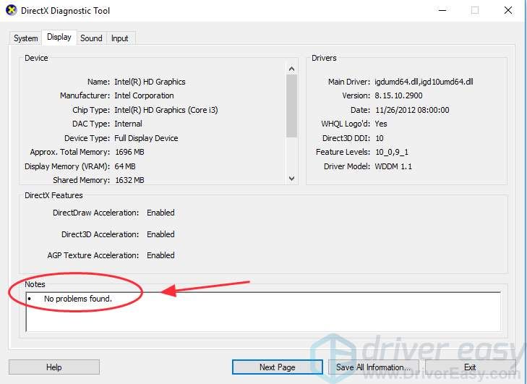Viewport: 527px width, 384px height.
Task: Click the DirectX icon in the title bar
Action: [12, 11]
